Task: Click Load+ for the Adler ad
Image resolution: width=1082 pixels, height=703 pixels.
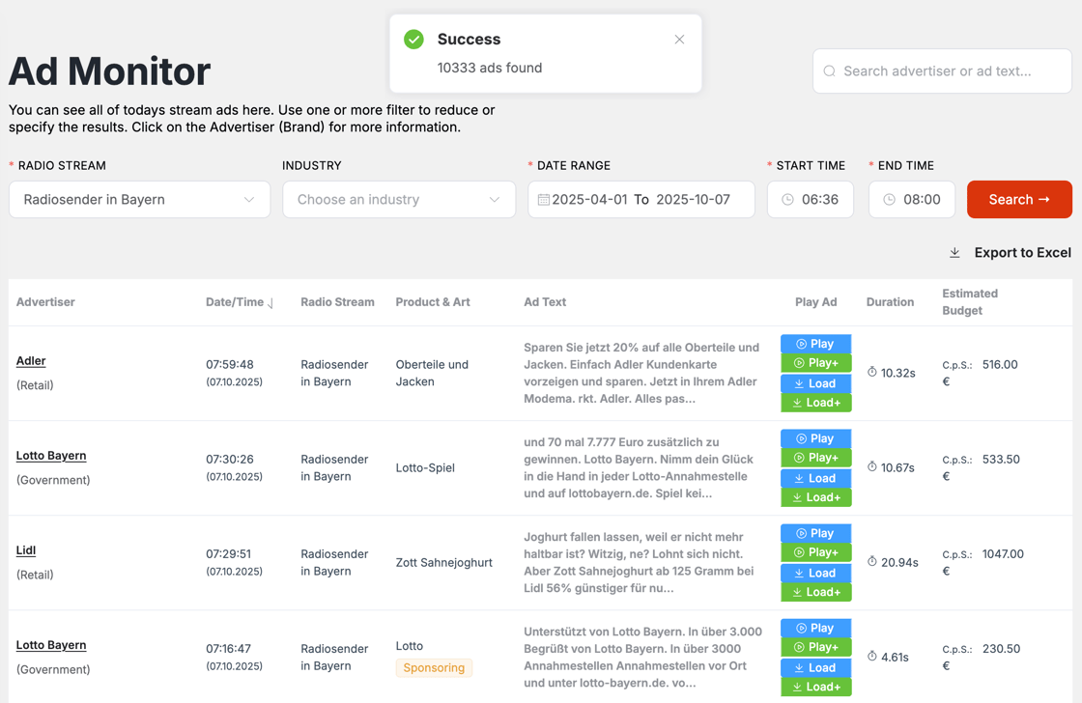Action: click(x=815, y=403)
